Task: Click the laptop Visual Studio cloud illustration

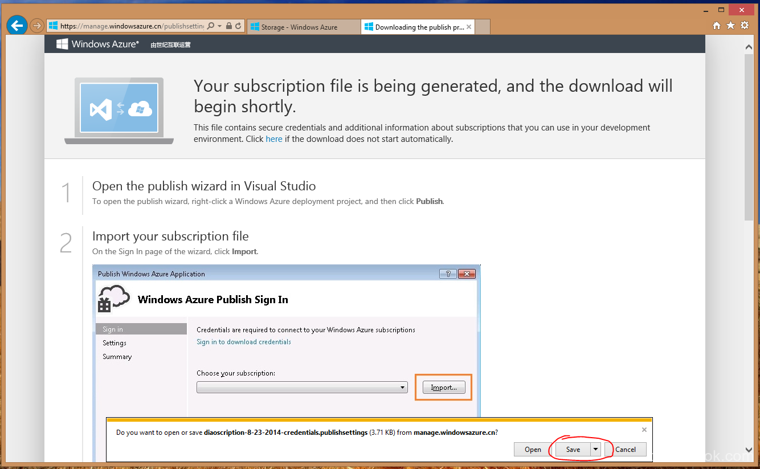Action: pyautogui.click(x=119, y=111)
